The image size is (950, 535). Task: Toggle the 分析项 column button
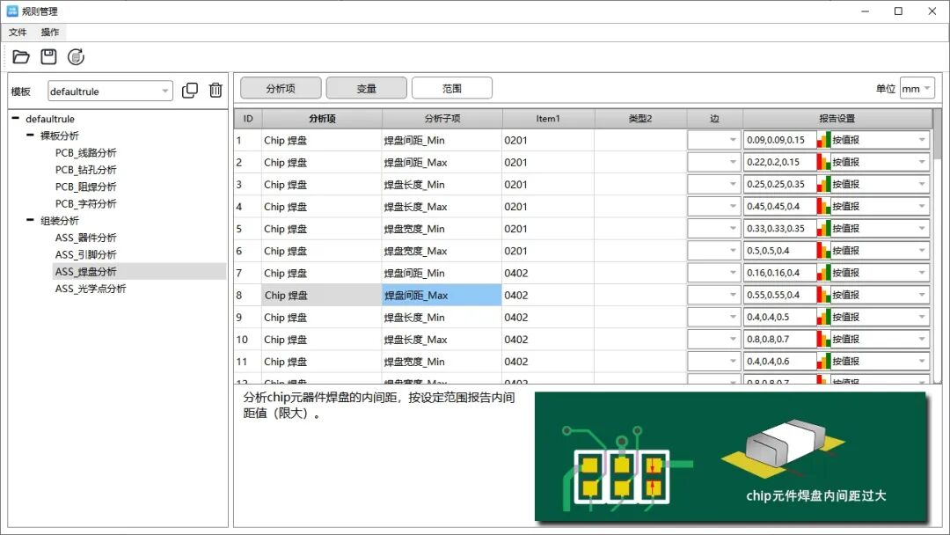(x=280, y=88)
